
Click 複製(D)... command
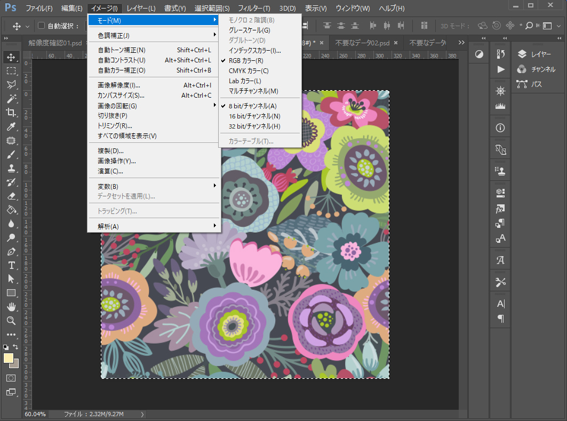tap(154, 151)
